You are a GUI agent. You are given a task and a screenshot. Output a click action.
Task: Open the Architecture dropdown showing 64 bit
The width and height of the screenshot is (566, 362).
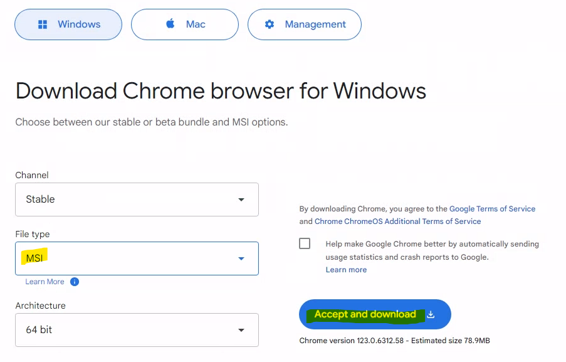(137, 330)
